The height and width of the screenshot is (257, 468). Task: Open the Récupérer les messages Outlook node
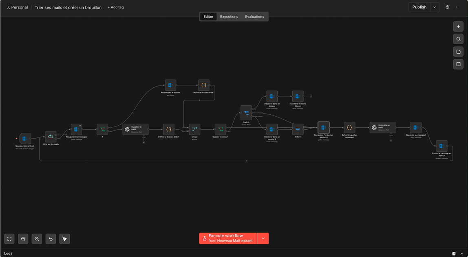(x=76, y=130)
